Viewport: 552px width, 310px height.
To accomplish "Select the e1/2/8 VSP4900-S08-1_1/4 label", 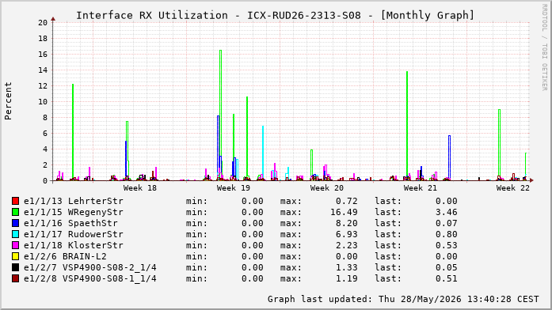I will [x=90, y=278].
